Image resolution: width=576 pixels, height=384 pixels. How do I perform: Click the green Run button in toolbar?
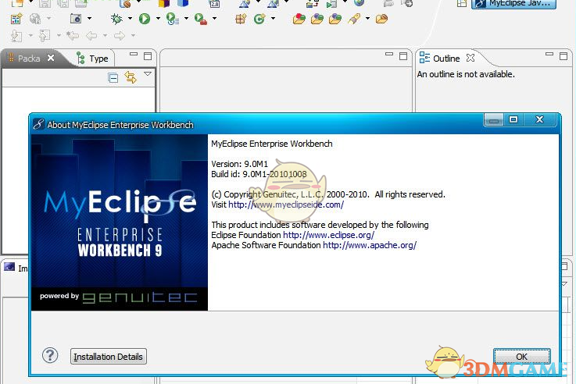click(x=145, y=19)
